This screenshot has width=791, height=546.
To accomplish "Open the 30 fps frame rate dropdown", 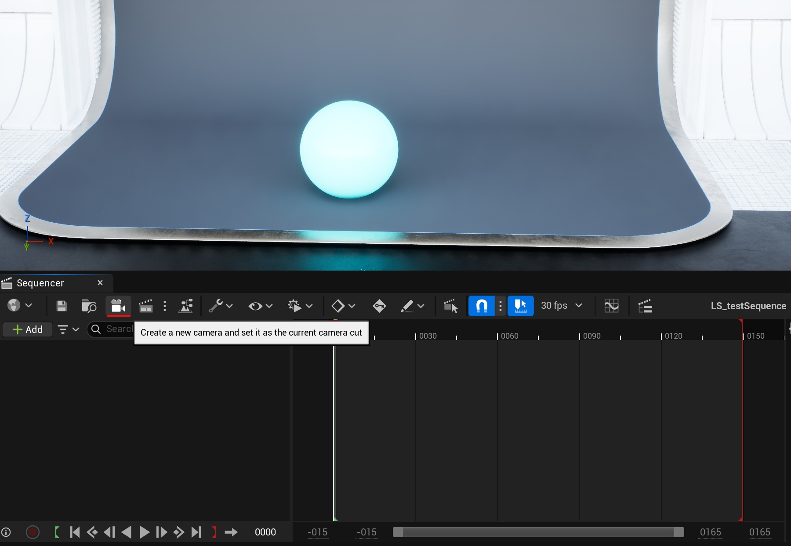I will [561, 306].
